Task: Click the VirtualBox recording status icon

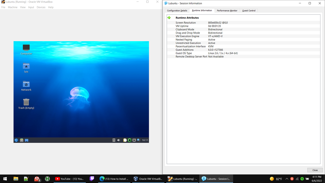Action: tap(129, 140)
